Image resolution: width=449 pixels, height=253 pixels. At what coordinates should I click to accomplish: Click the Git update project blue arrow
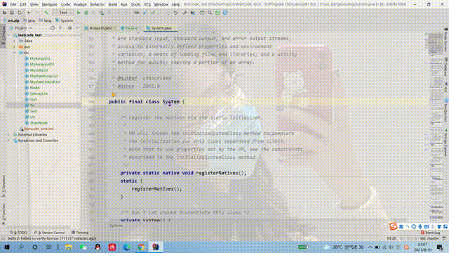[145, 13]
